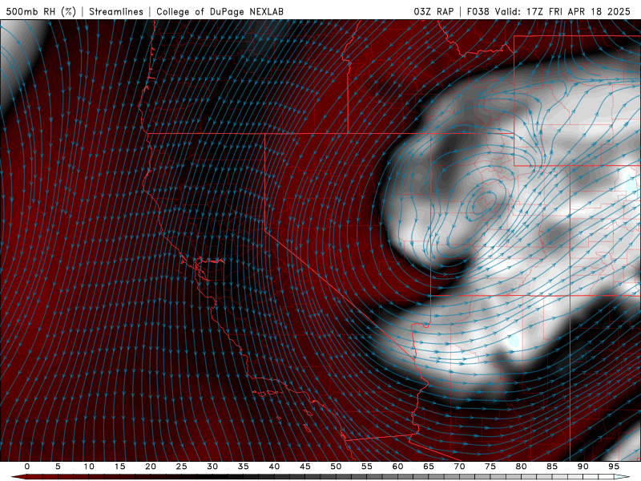Screen dimensions: 641x481
Task: Click the '25' value on the colorbar scale
Action: (182, 467)
